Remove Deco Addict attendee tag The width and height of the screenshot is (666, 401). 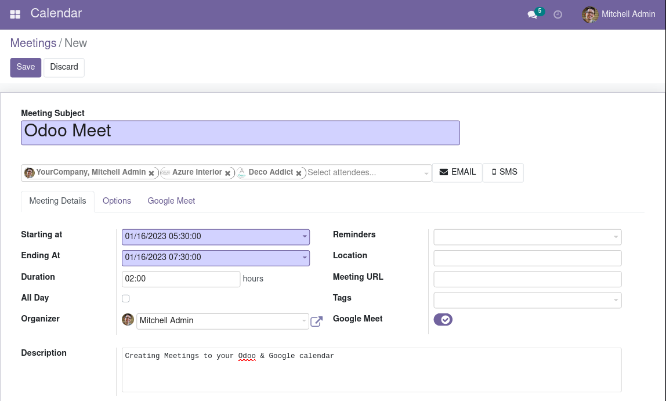point(299,173)
